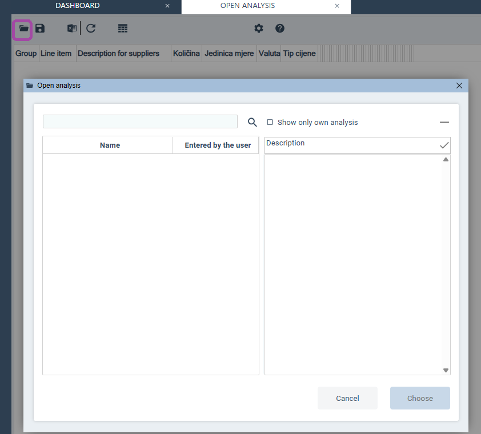Image resolution: width=481 pixels, height=434 pixels.
Task: Click the open folder toolbar icon
Action: pos(23,29)
